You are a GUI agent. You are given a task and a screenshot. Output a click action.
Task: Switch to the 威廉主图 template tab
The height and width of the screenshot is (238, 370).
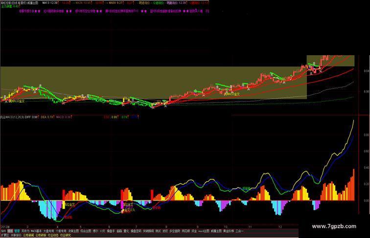point(216,231)
